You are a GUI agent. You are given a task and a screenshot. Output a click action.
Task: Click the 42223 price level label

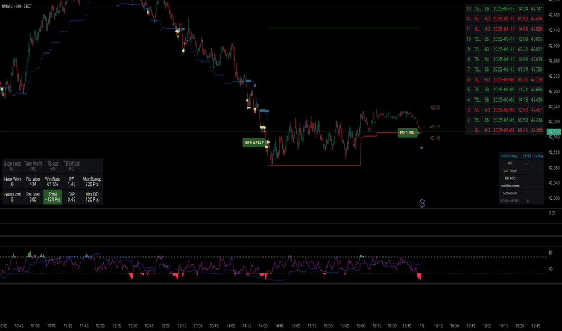click(x=435, y=107)
